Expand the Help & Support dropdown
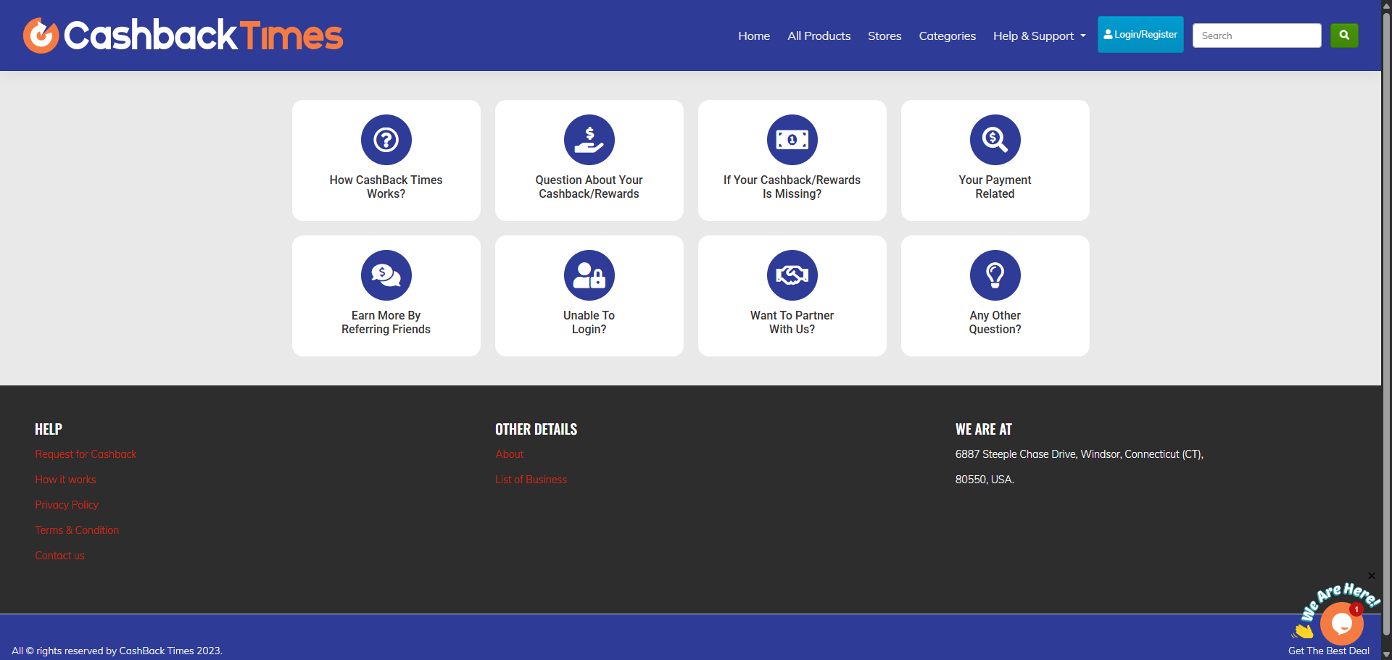Screen dimensions: 1392x660 [1040, 35]
